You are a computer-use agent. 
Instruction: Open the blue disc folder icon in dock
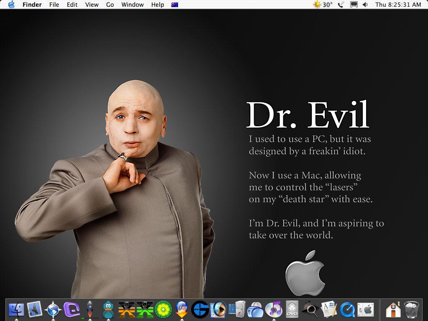tap(255, 310)
